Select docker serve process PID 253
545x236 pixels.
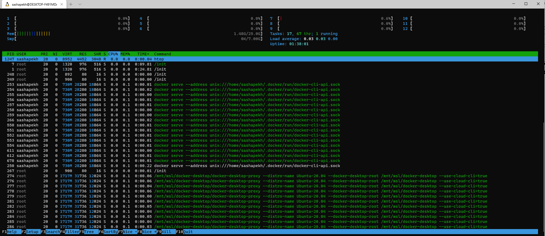[270, 84]
